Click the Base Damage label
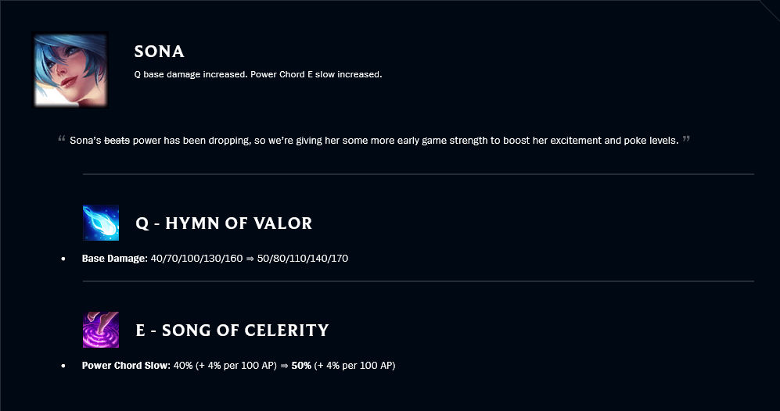Screen dimensions: 780x411 (x=115, y=259)
